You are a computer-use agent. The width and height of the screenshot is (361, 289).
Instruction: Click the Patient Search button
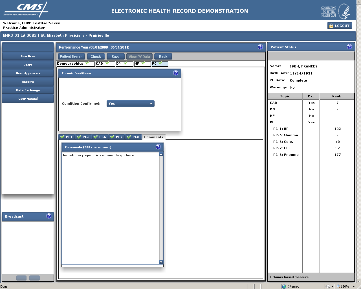71,57
